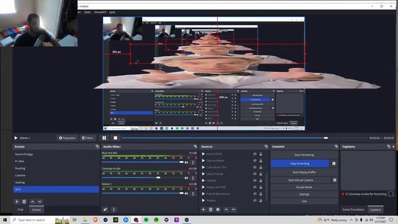Close the Captions dock
This screenshot has height=224, width=398.
coord(394,147)
